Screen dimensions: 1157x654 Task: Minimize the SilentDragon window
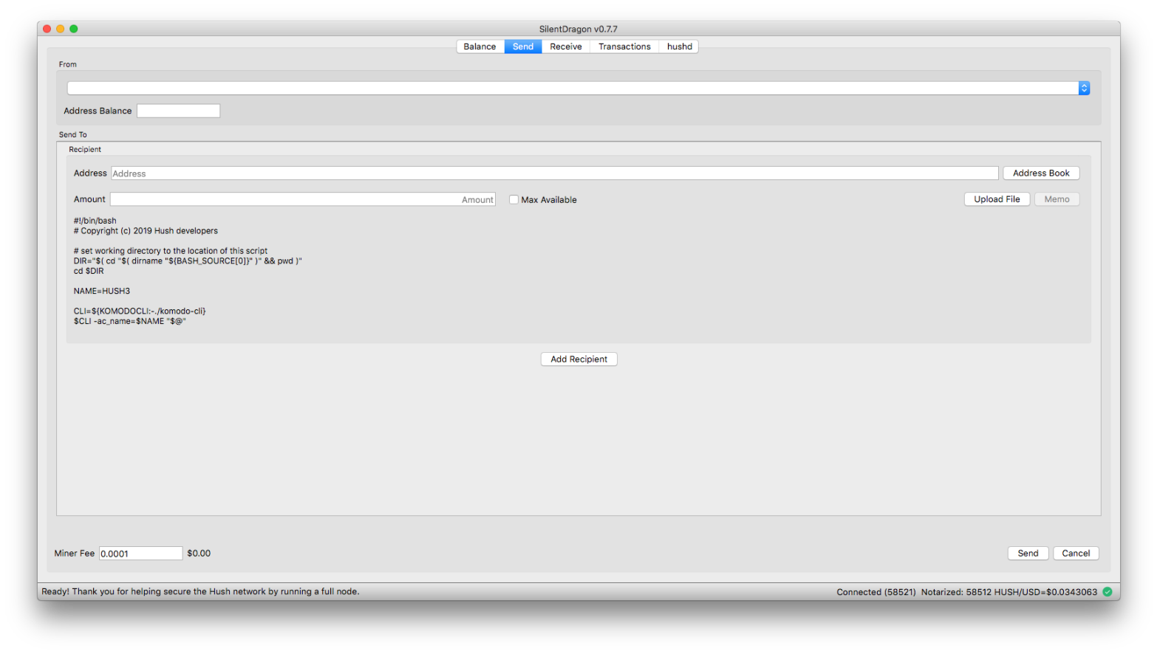pos(61,29)
